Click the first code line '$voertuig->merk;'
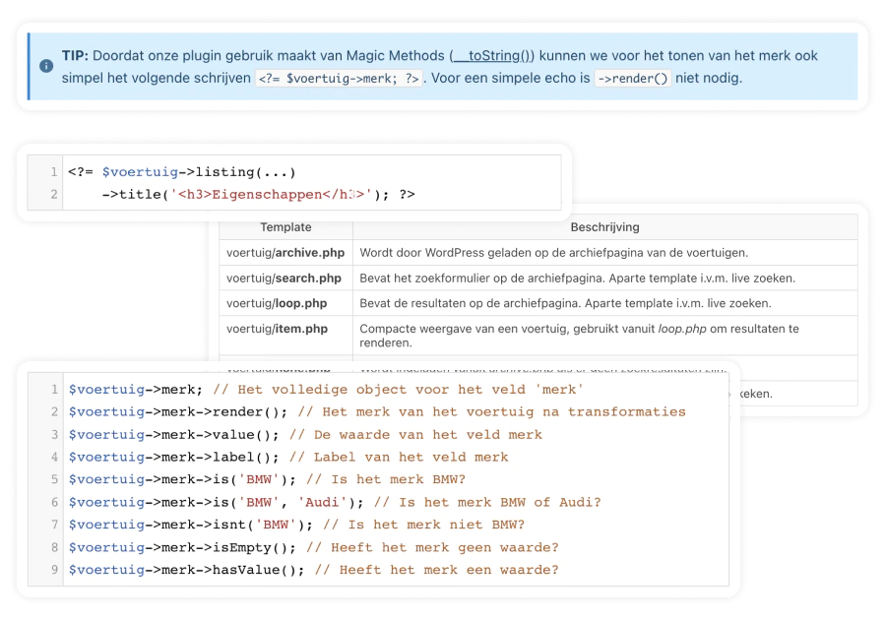Viewport: 886px width, 620px height. tap(136, 390)
